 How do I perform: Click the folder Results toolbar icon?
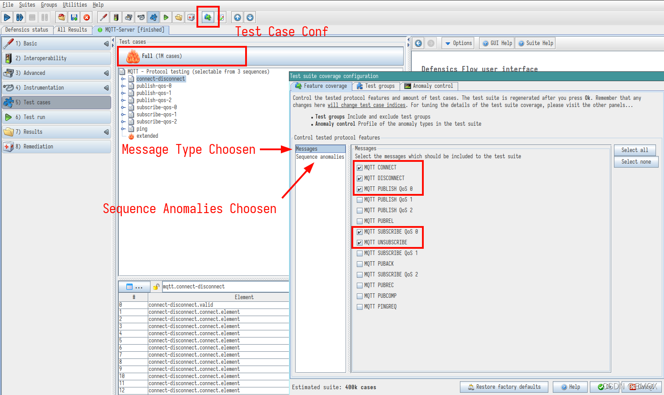click(x=179, y=17)
